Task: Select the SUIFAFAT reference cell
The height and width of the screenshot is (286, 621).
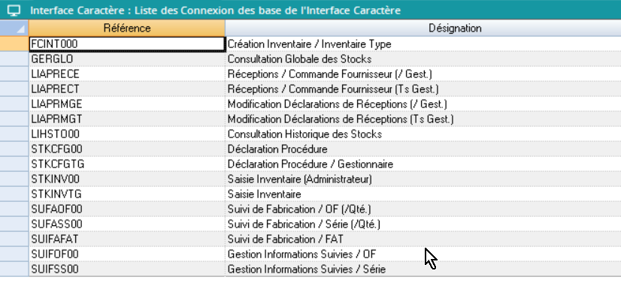Action: tap(127, 239)
